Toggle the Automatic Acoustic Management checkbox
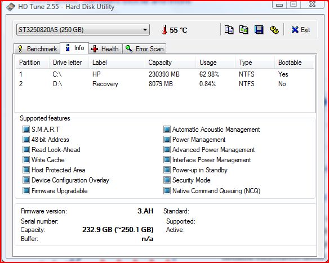329x263 pixels. point(167,130)
